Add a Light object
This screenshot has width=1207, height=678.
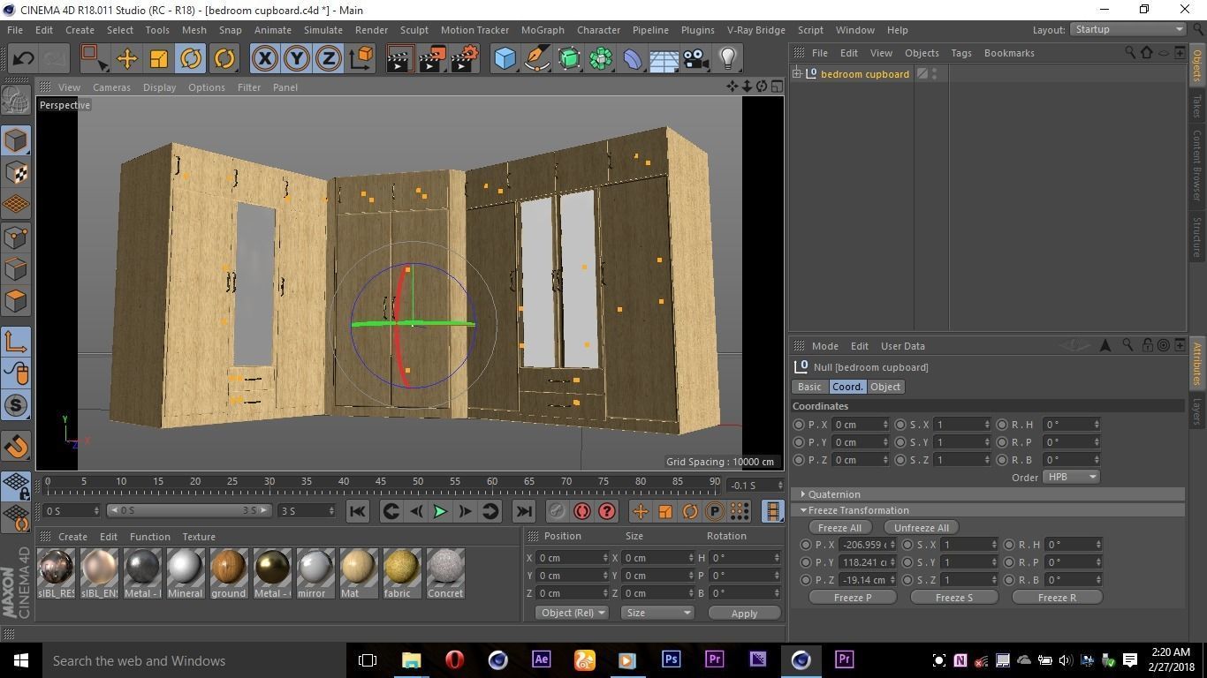[728, 59]
